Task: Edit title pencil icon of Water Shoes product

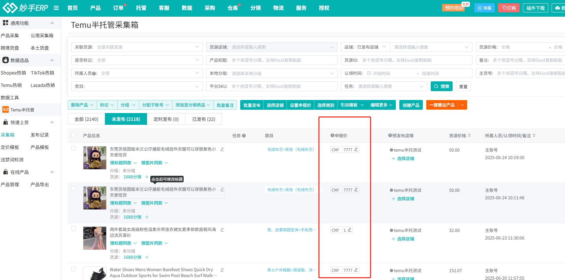Action: pos(222,270)
